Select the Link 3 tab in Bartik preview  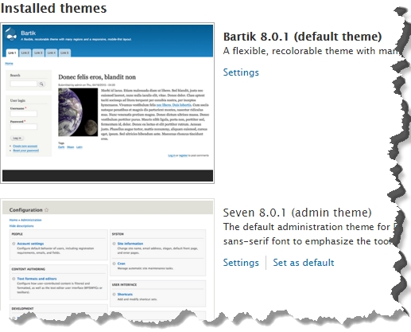tap(38, 53)
